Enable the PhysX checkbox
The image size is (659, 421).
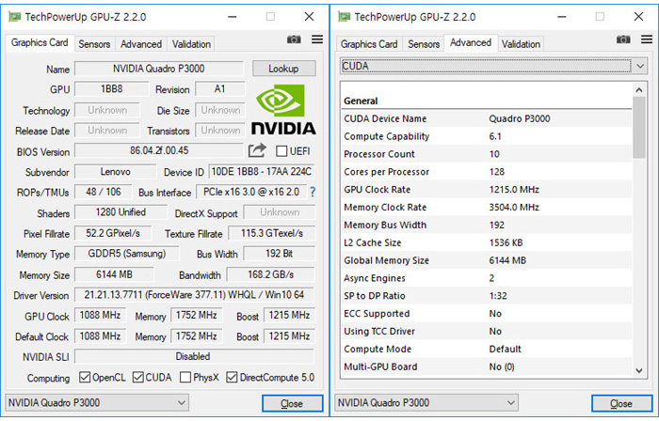(x=185, y=378)
